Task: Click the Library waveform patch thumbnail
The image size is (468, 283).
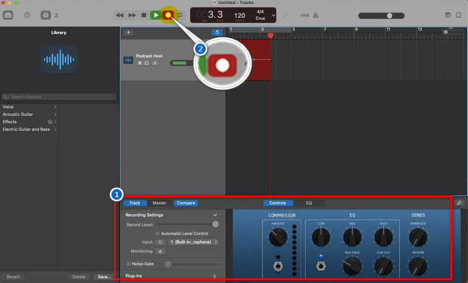Action: click(59, 59)
